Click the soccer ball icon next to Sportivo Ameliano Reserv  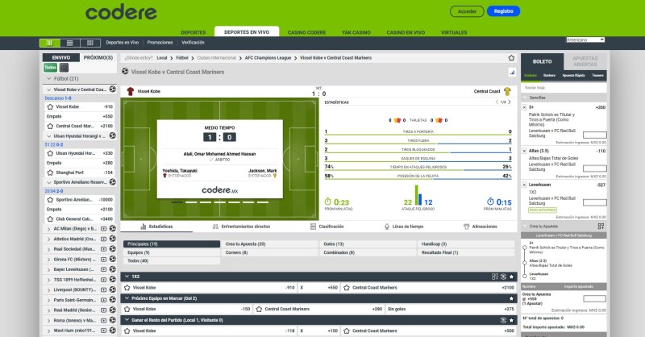coord(112,182)
